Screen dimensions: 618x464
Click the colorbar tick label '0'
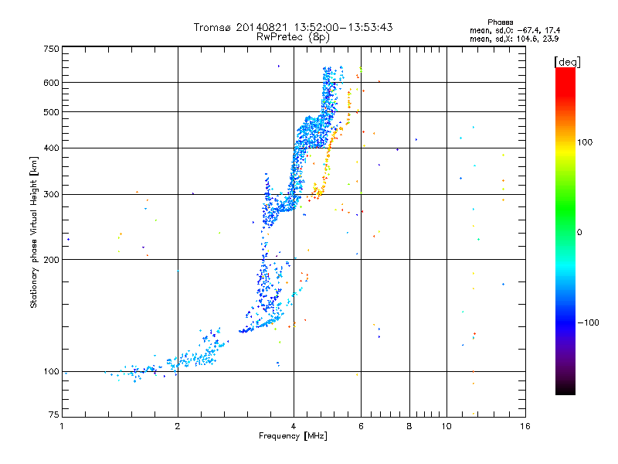[579, 233]
